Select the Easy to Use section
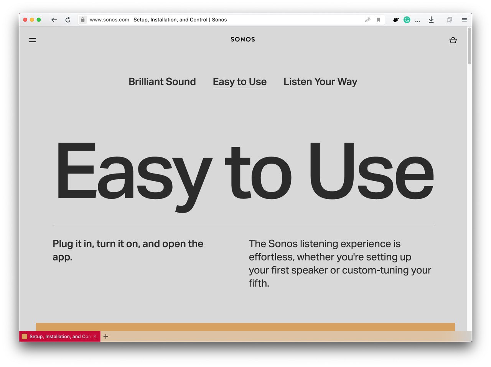 (240, 82)
